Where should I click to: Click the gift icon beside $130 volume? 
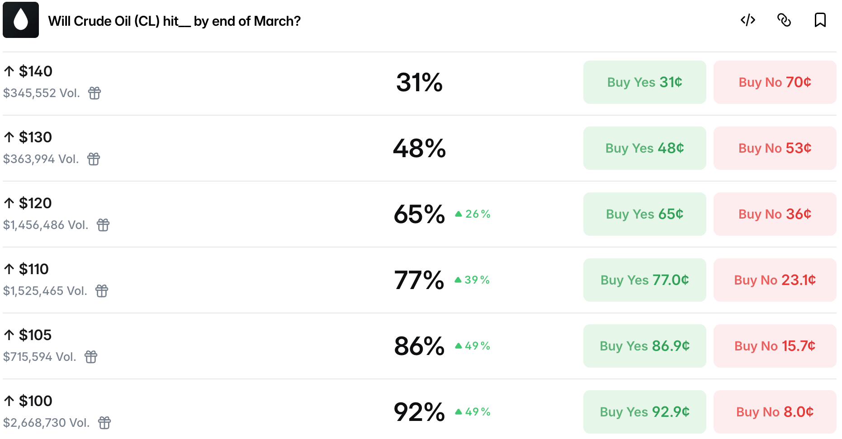pyautogui.click(x=94, y=159)
